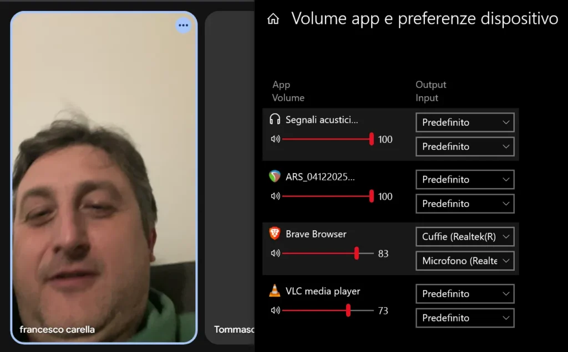Viewport: 568px width, 352px height.
Task: Open the VLC media player input dropdown
Action: click(465, 318)
